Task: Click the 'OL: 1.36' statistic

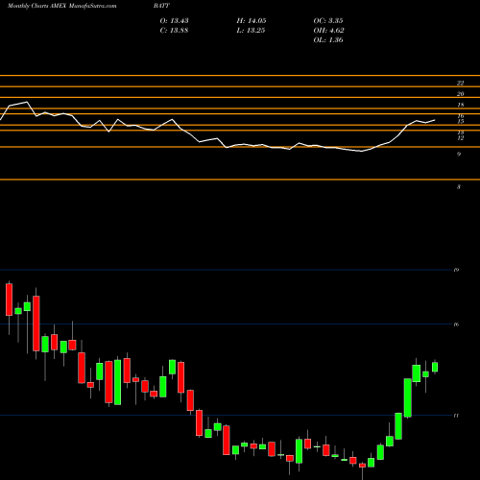Action: pos(328,40)
